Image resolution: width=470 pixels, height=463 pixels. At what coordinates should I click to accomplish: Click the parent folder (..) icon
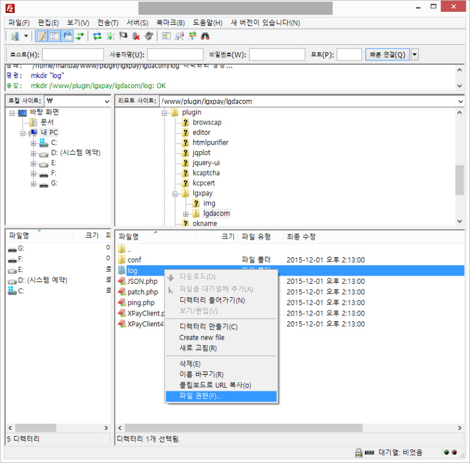pos(122,249)
